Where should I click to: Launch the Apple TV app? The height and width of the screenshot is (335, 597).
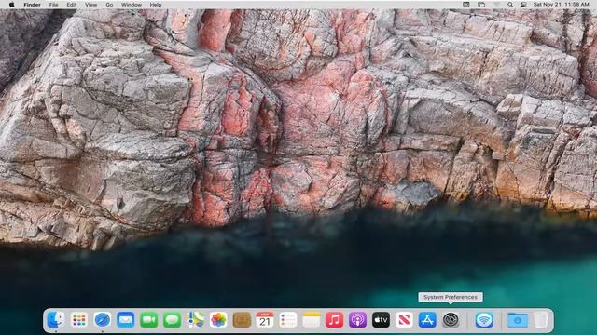(x=382, y=320)
